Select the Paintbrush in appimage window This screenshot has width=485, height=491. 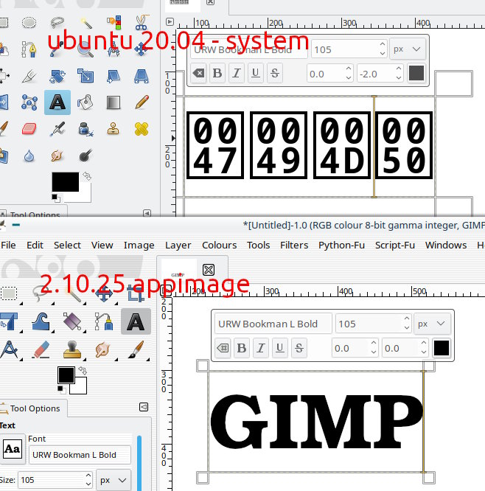tap(136, 349)
